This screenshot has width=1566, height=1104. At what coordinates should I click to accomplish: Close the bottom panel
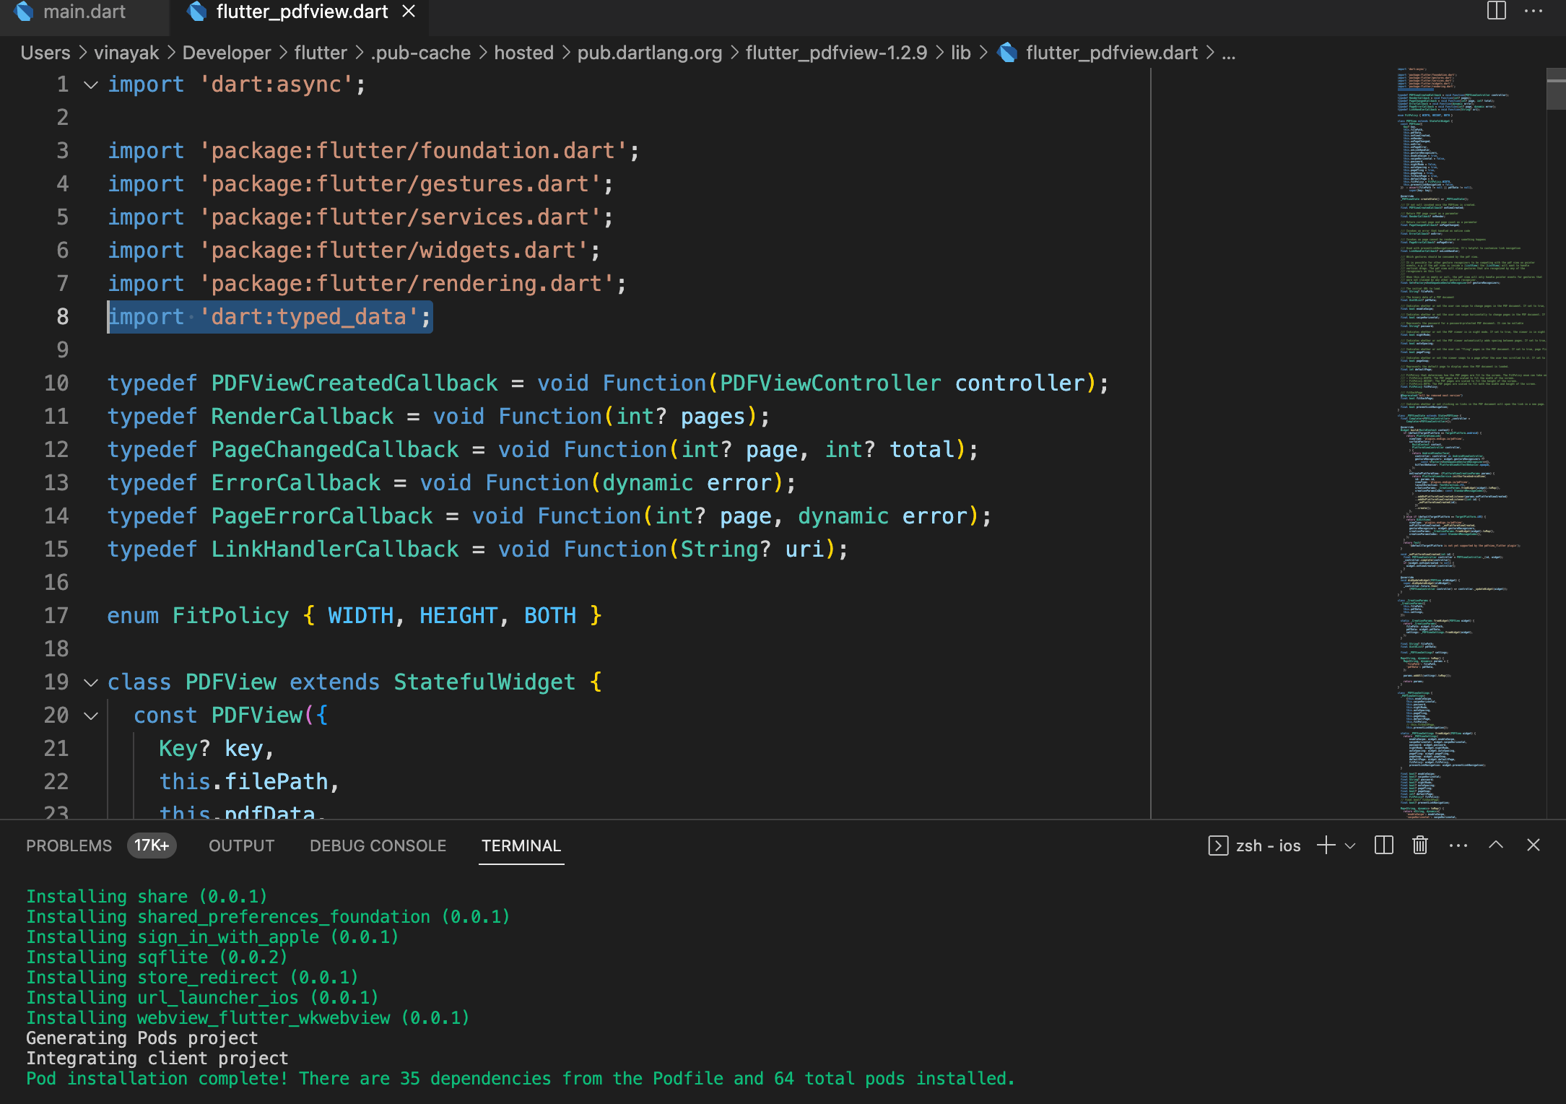coord(1533,845)
